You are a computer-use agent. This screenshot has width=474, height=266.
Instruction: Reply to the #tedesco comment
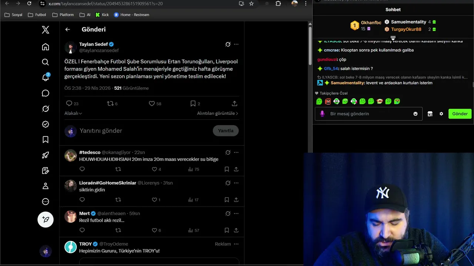(82, 169)
